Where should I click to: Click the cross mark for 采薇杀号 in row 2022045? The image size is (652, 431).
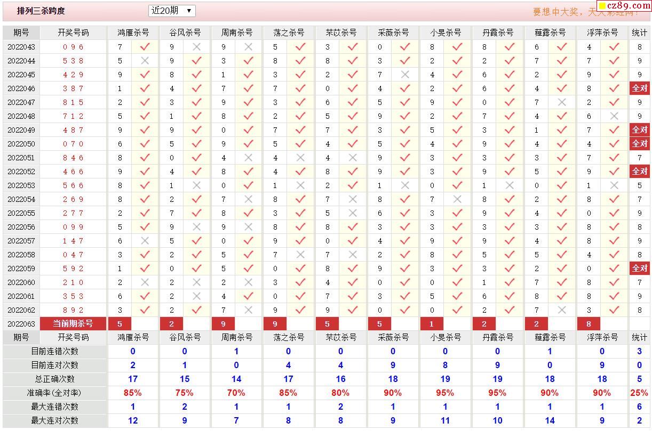click(405, 75)
